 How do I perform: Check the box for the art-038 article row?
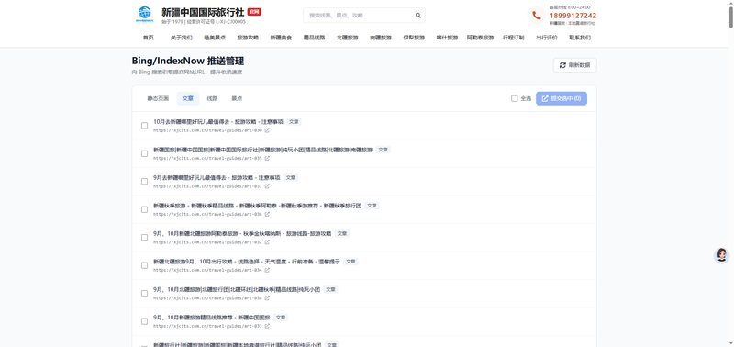(145, 293)
